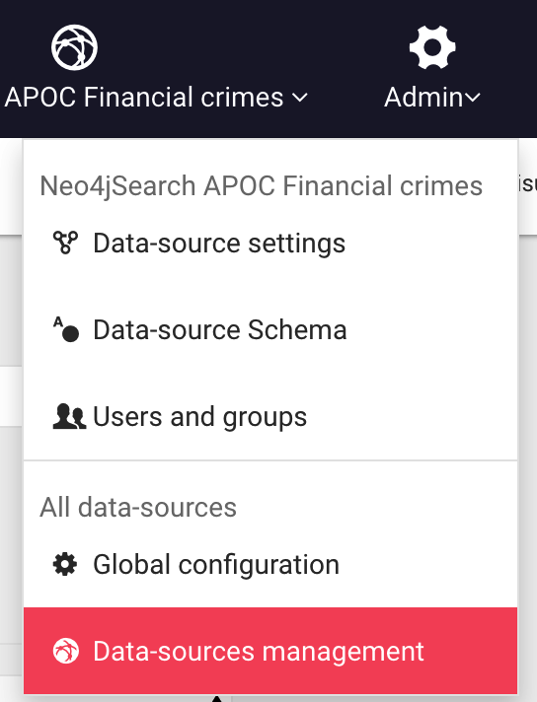Click the APOC Financial crimes label
The image size is (537, 702).
click(x=144, y=98)
